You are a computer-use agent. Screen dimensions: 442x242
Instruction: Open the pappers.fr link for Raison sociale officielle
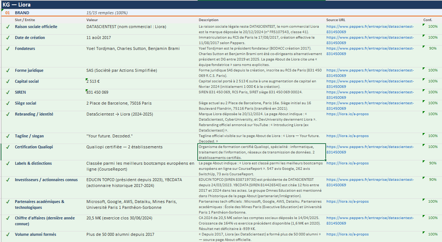click(x=370, y=29)
